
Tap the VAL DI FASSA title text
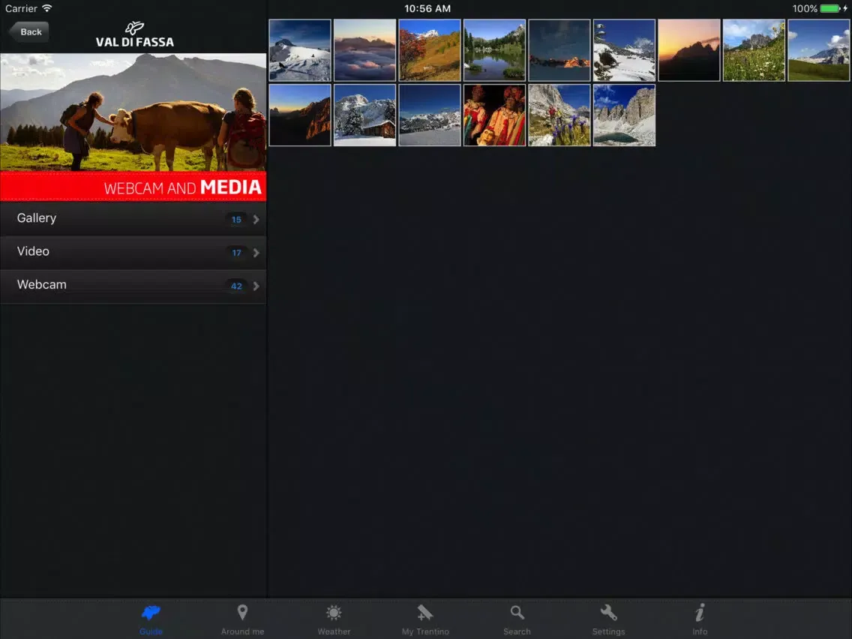(x=135, y=42)
